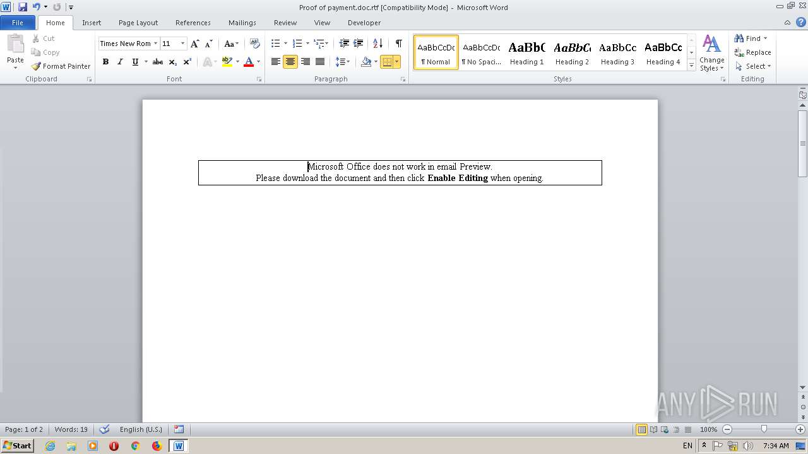Toggle Show/Hide paragraph marks
The height and width of the screenshot is (454, 808).
[x=398, y=44]
